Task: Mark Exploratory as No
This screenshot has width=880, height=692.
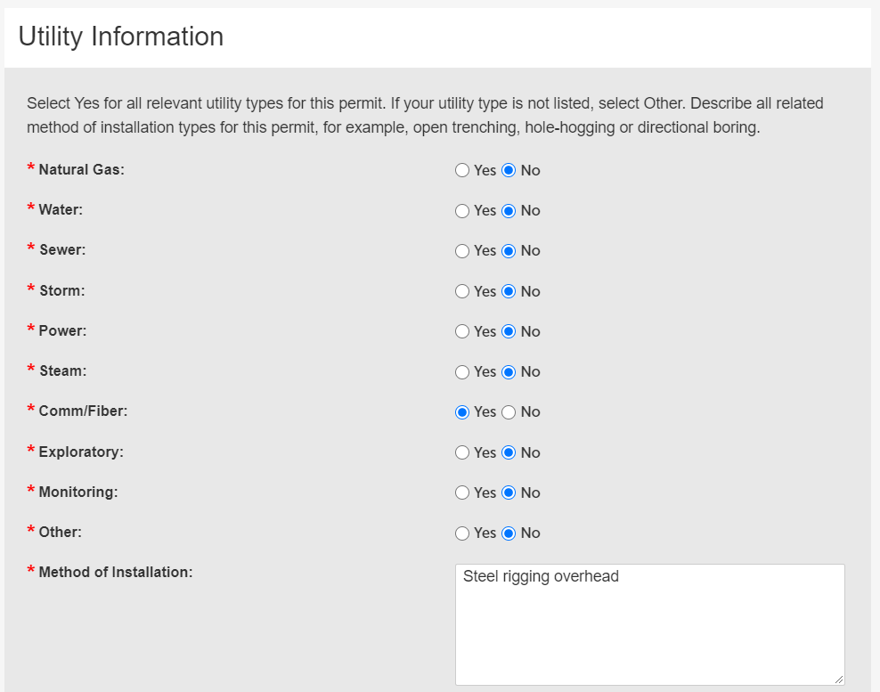Action: click(x=509, y=452)
